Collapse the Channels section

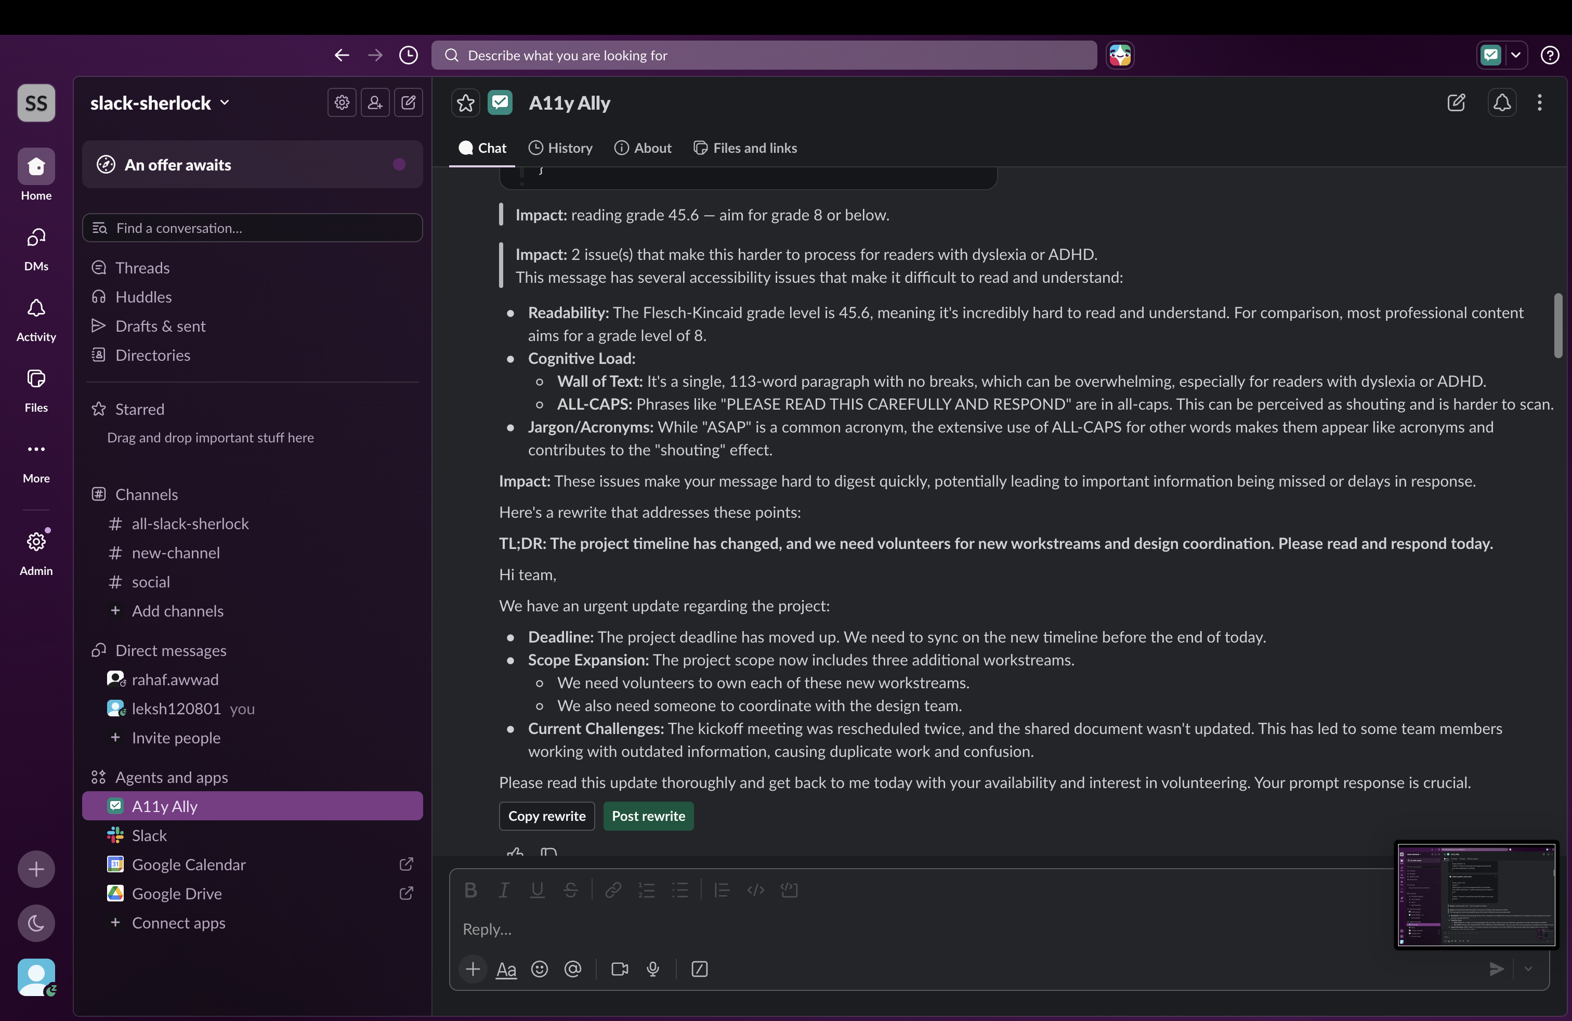coord(146,495)
